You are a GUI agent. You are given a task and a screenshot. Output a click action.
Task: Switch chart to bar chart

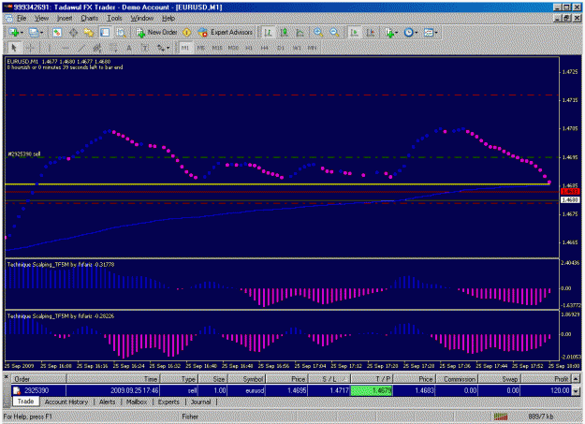point(268,33)
